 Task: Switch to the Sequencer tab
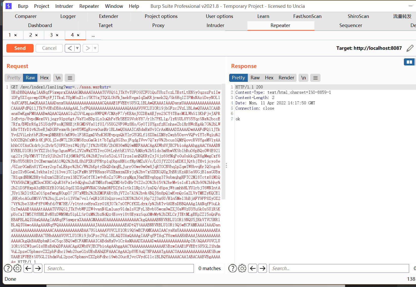pyautogui.click(x=351, y=25)
